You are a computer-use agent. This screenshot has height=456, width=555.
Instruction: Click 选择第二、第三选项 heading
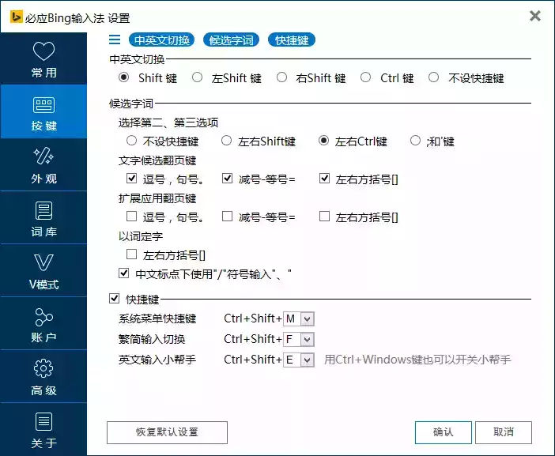(x=168, y=122)
